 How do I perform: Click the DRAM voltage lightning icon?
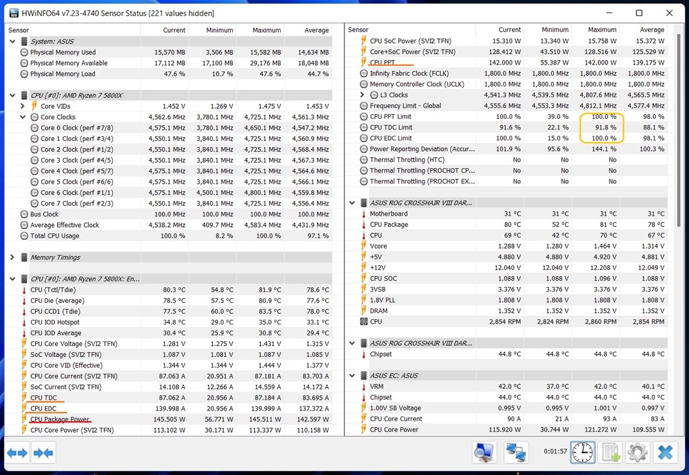tap(364, 311)
